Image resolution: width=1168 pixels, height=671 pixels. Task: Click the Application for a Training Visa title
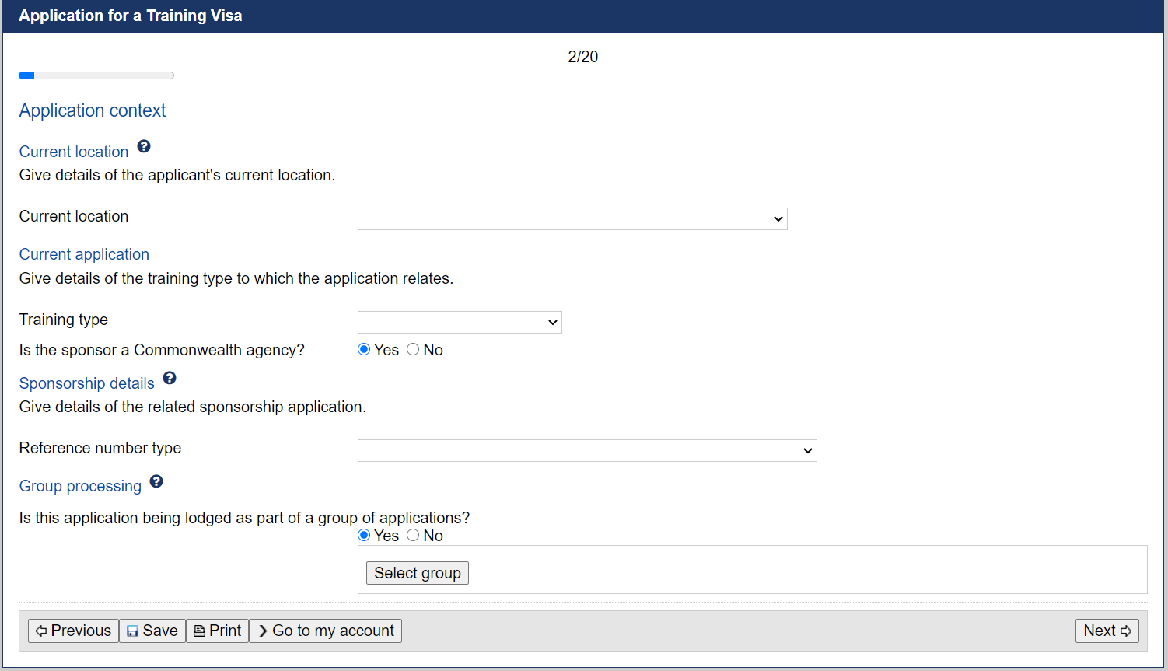coord(131,16)
